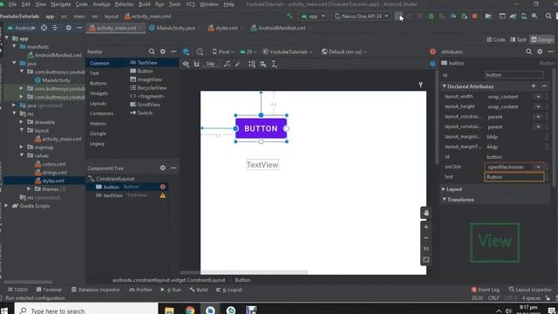Collapse the Transforms section
Viewport: 558px width, 314px height.
pyautogui.click(x=444, y=200)
